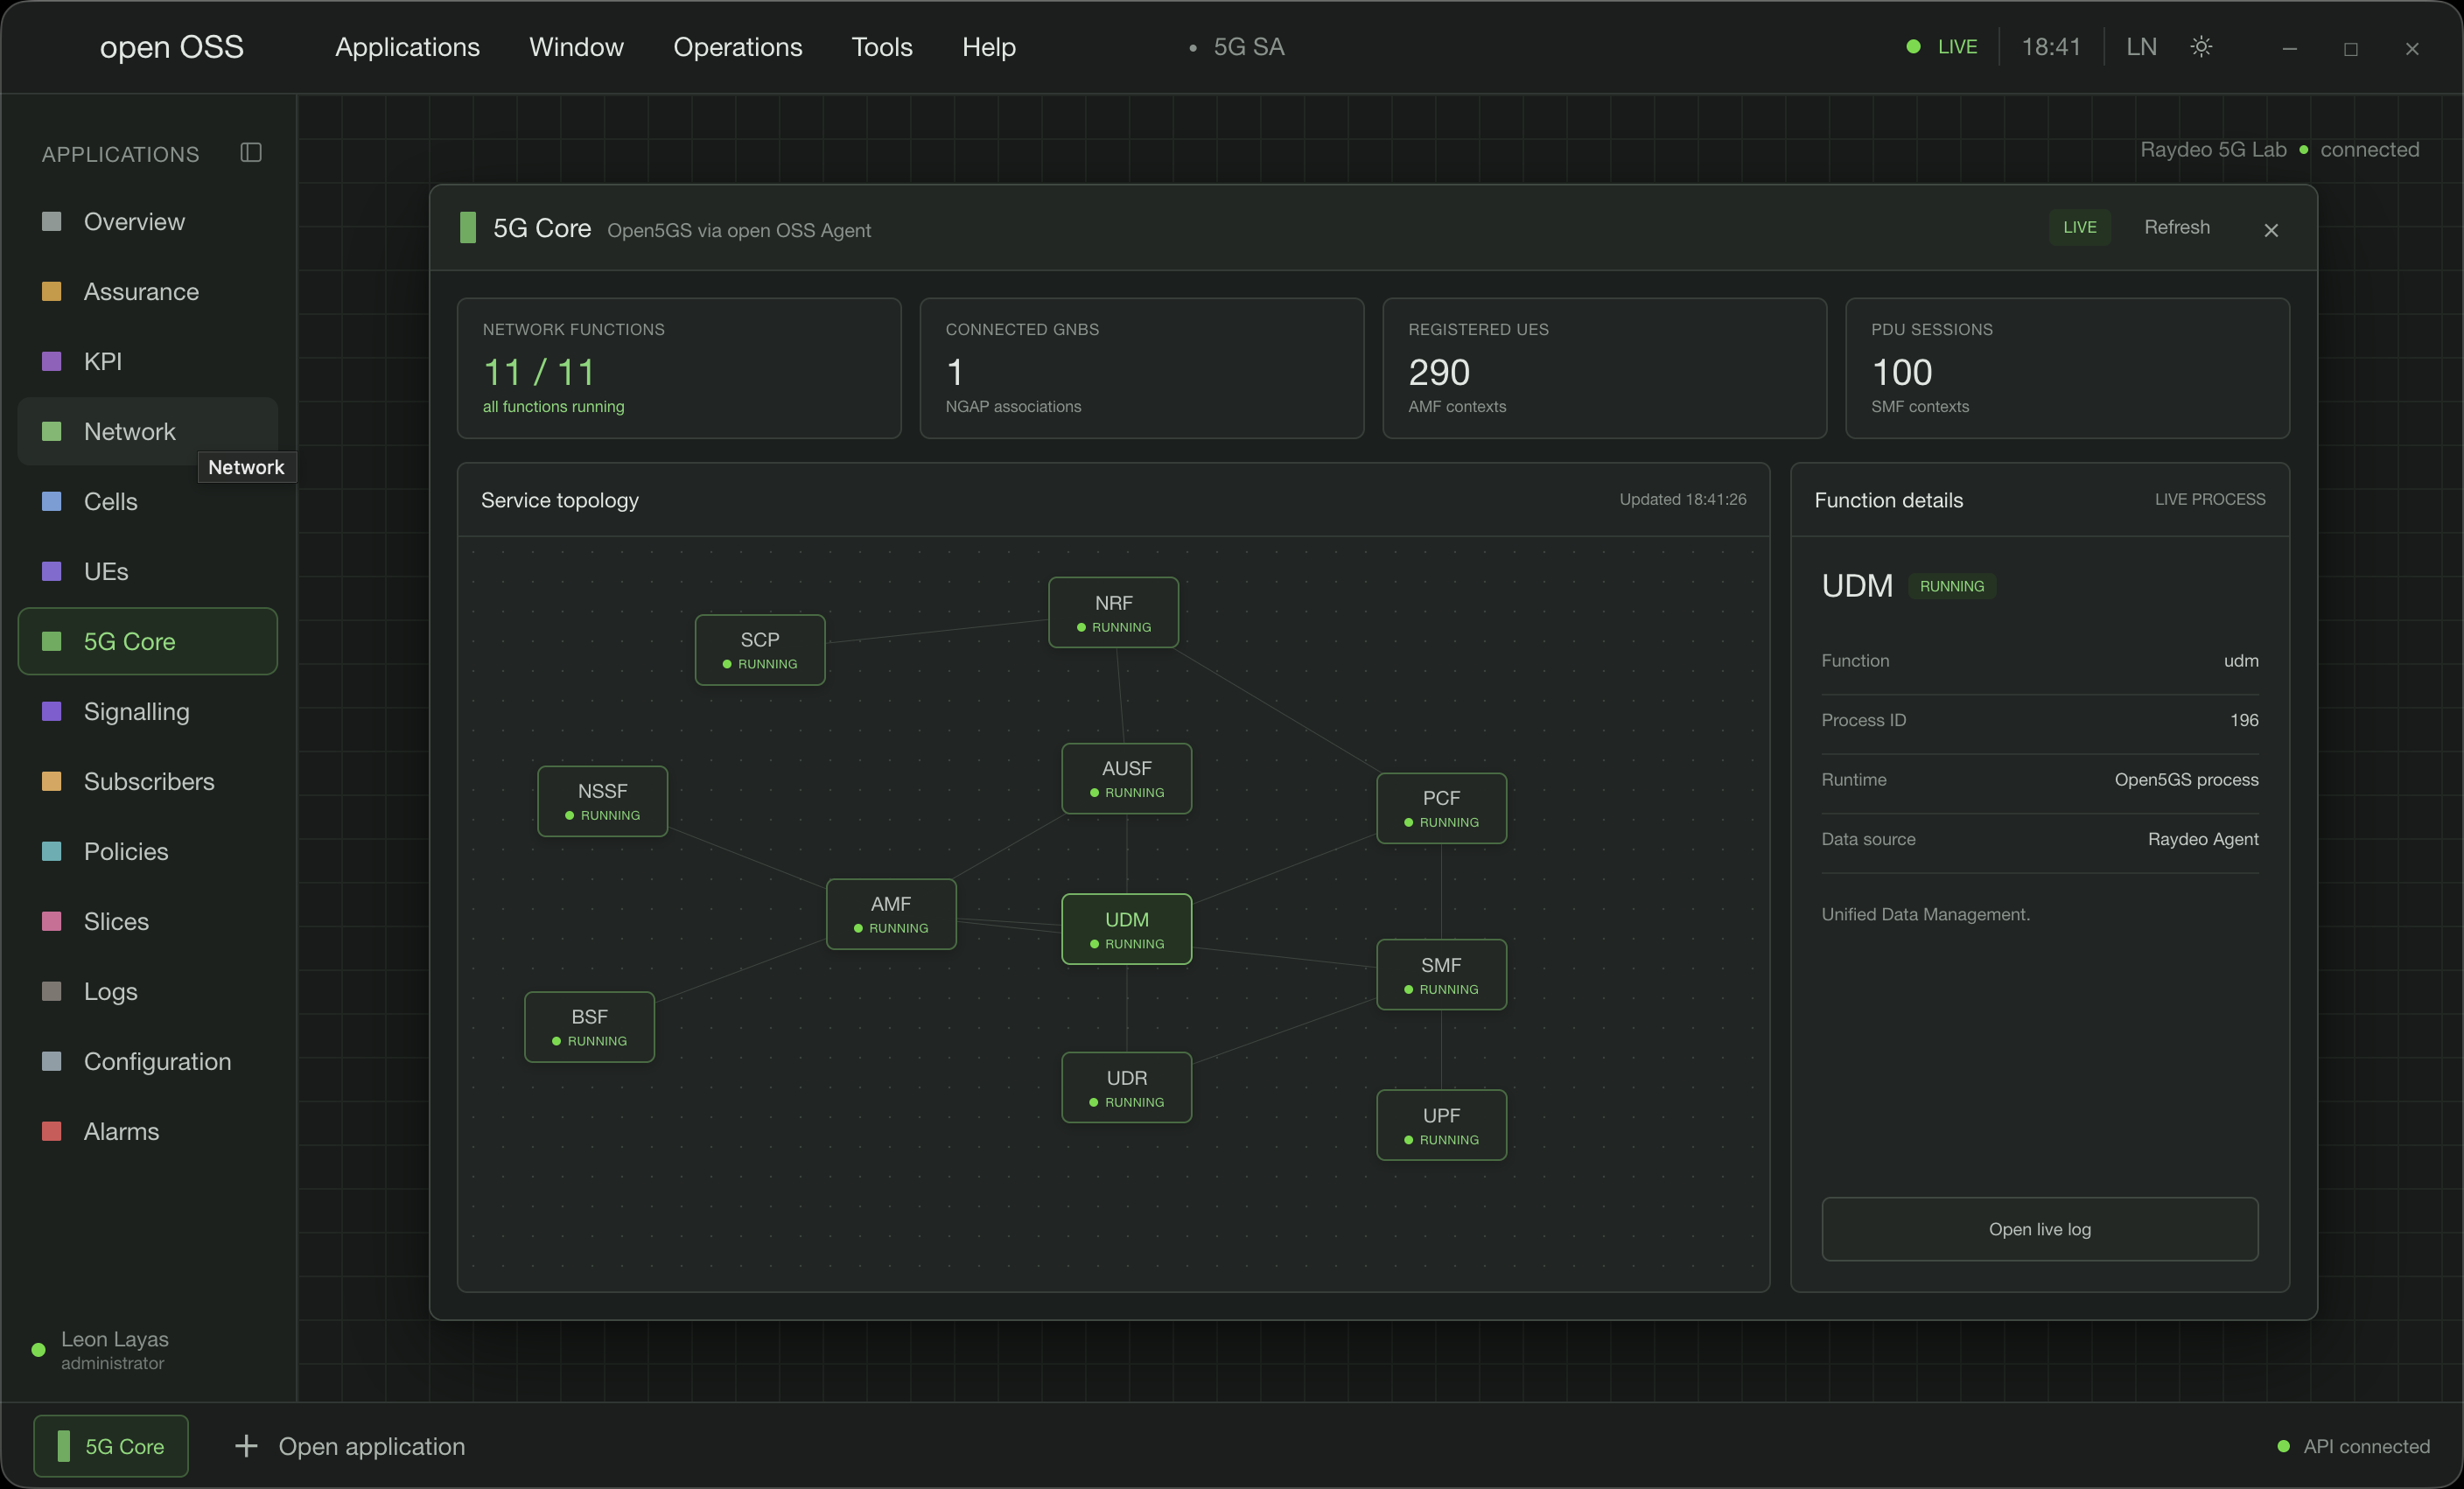The height and width of the screenshot is (1489, 2464).
Task: Close the 5G Core panel
Action: pos(2271,230)
